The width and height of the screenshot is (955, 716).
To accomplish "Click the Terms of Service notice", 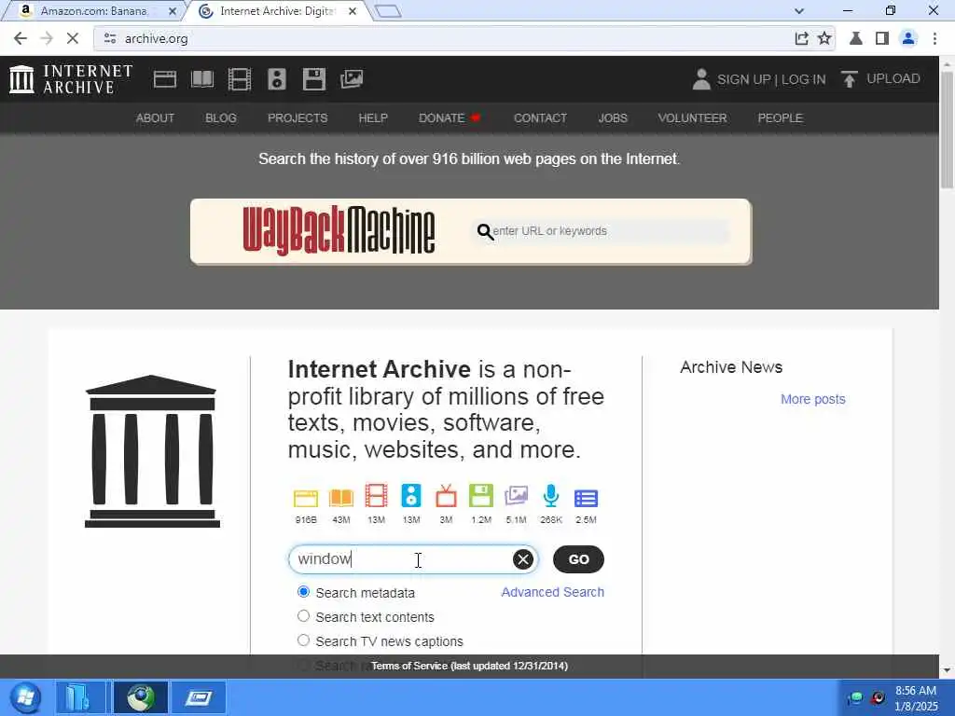I will (470, 666).
